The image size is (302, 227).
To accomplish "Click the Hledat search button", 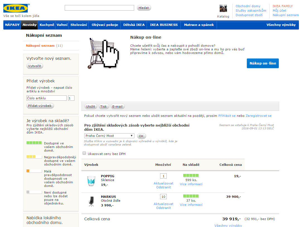I will coord(144,8).
